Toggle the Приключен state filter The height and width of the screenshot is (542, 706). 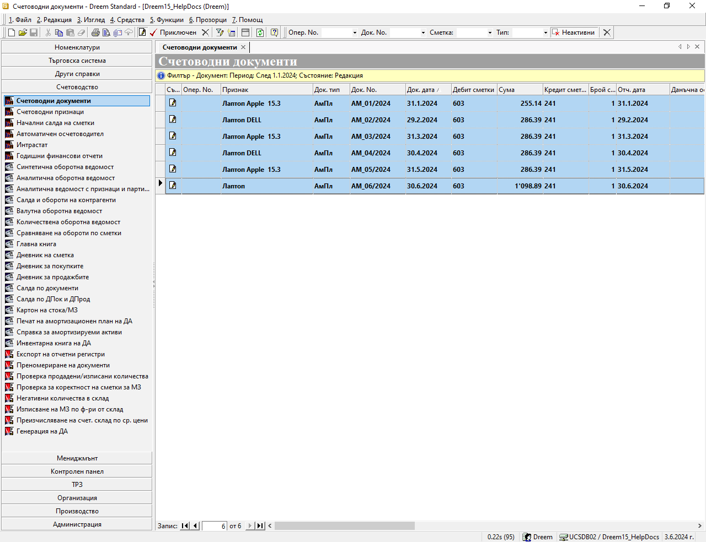(173, 32)
